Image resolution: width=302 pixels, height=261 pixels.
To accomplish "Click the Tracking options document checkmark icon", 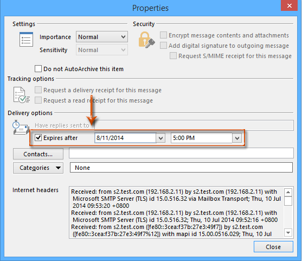I will tap(21, 95).
